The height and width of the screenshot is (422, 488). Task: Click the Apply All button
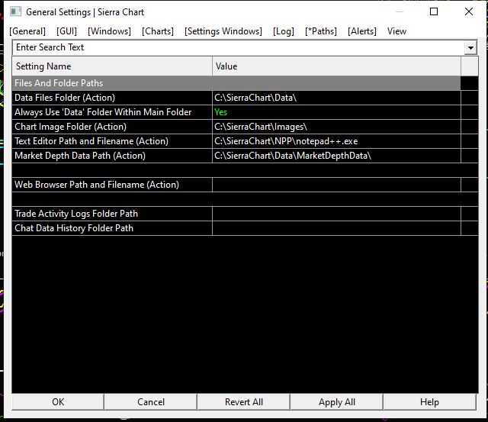337,402
